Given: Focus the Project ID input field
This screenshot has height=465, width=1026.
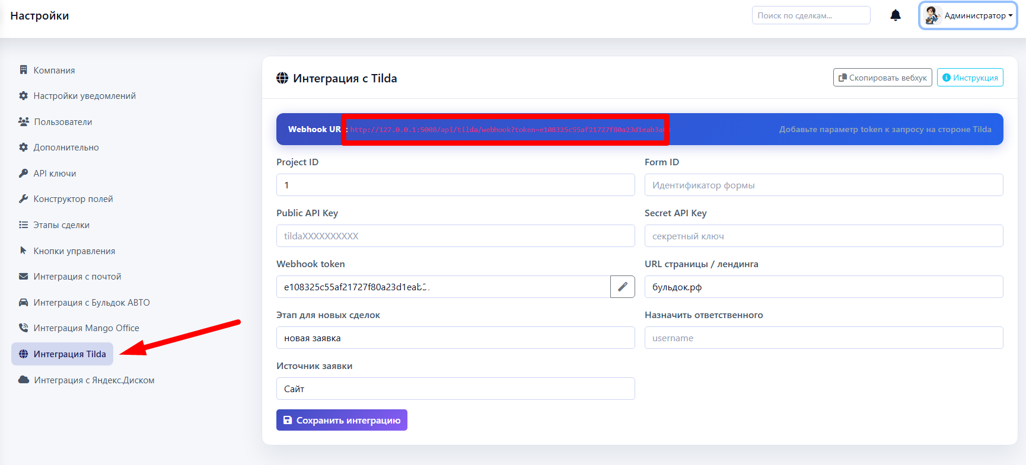Looking at the screenshot, I should (455, 185).
